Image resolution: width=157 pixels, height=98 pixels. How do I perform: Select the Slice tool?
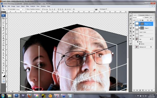(3, 30)
